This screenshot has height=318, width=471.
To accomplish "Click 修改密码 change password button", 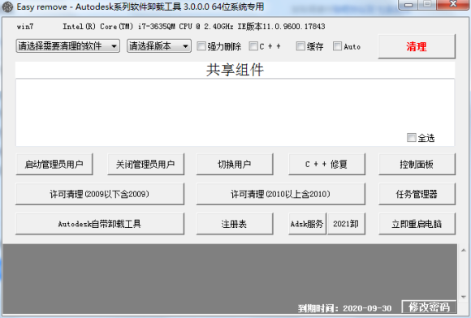I will tap(429, 307).
